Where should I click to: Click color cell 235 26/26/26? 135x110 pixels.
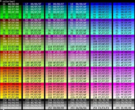[78, 100]
